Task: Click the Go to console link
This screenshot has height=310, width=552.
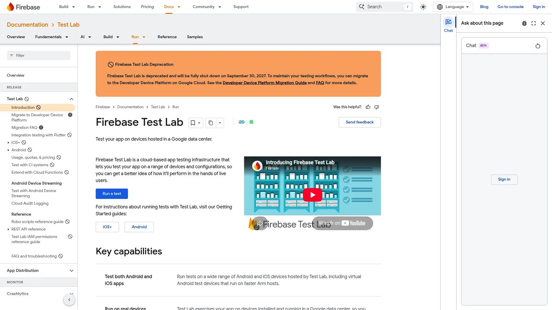Action: click(510, 7)
